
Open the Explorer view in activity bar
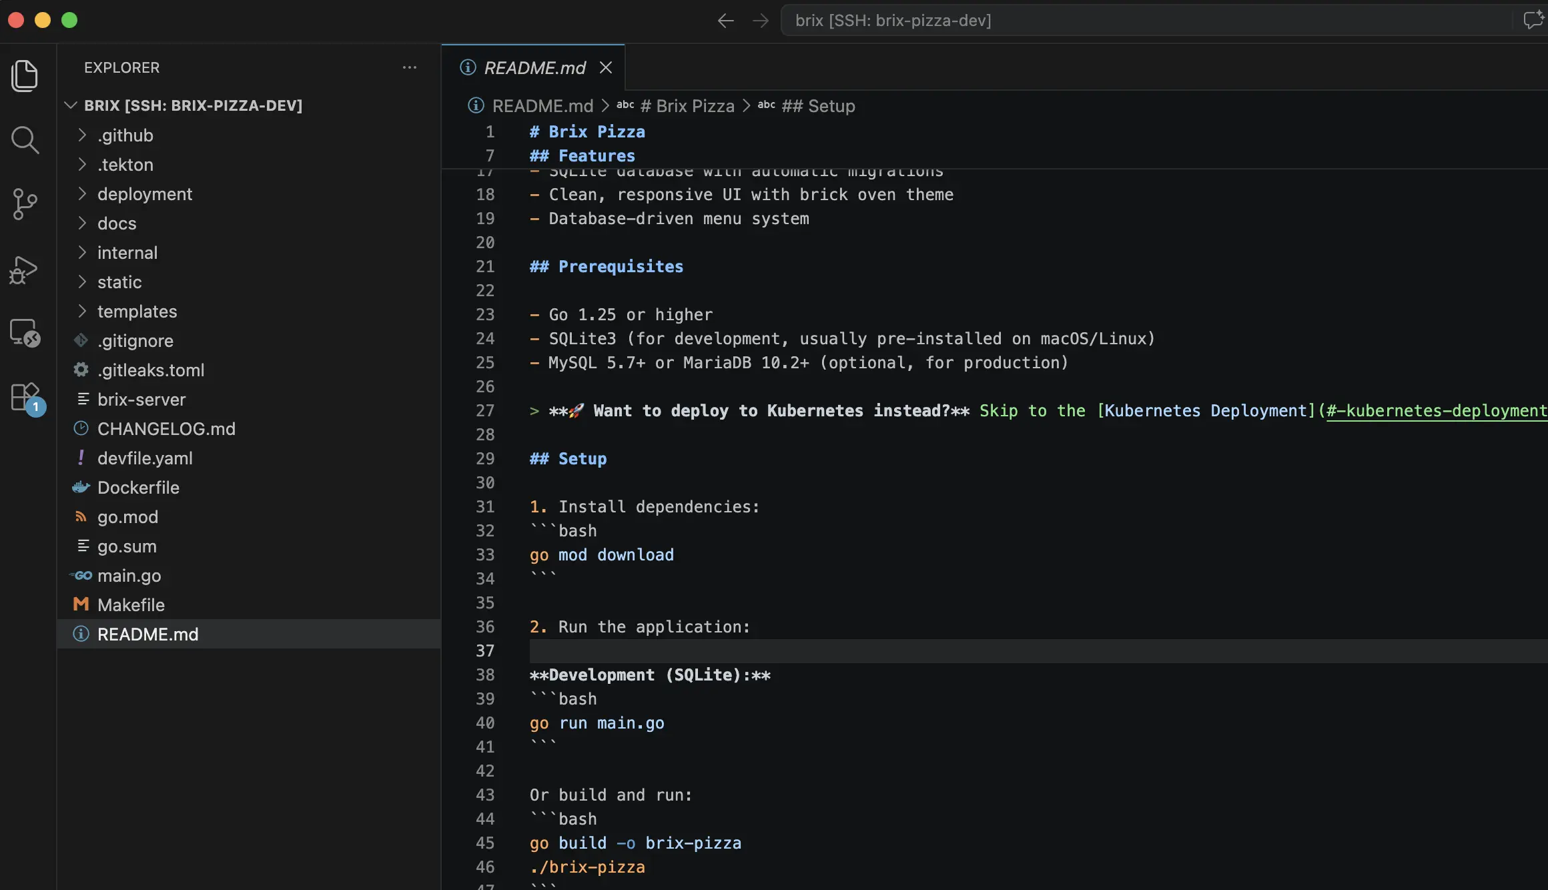25,75
